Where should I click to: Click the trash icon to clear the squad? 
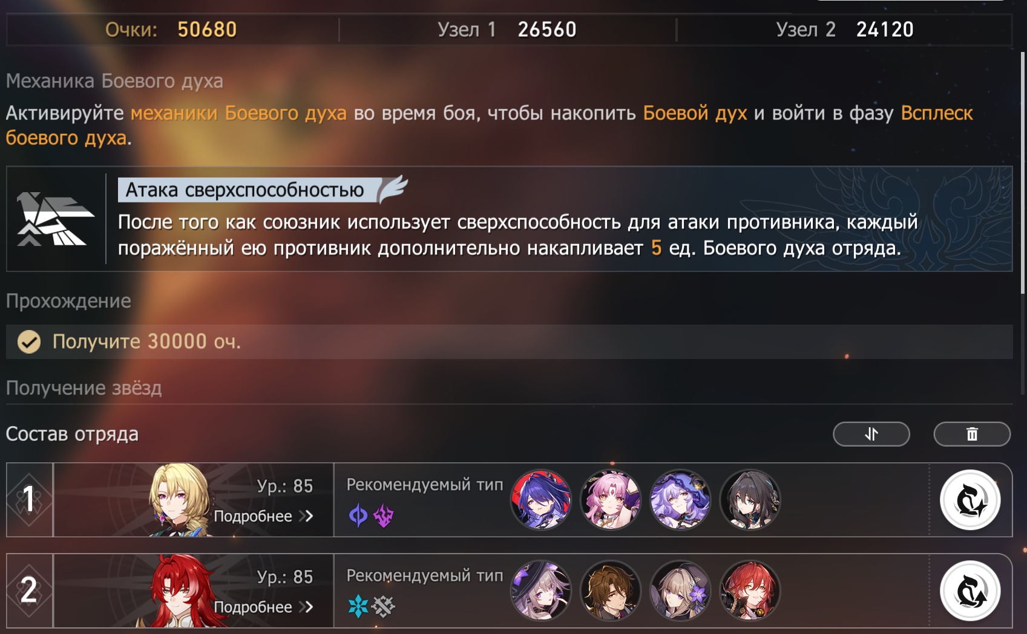coord(972,434)
